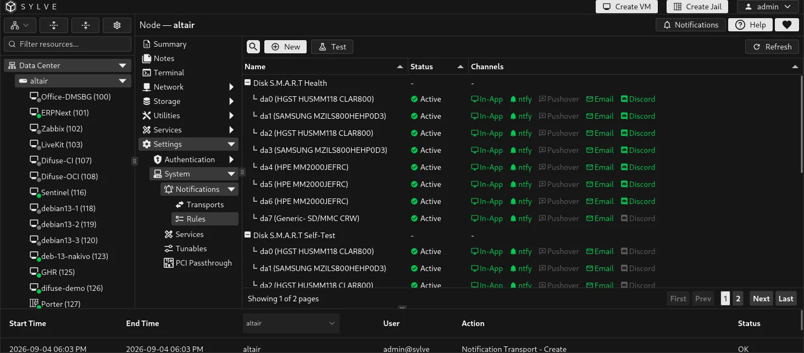Focus the Filter resources search field
This screenshot has width=804, height=353.
point(68,44)
